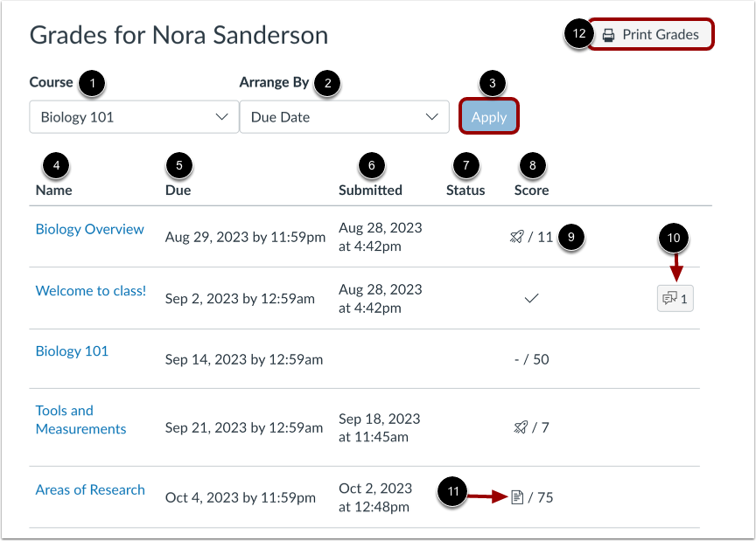Click the Score column header
The image size is (756, 541).
pyautogui.click(x=531, y=190)
